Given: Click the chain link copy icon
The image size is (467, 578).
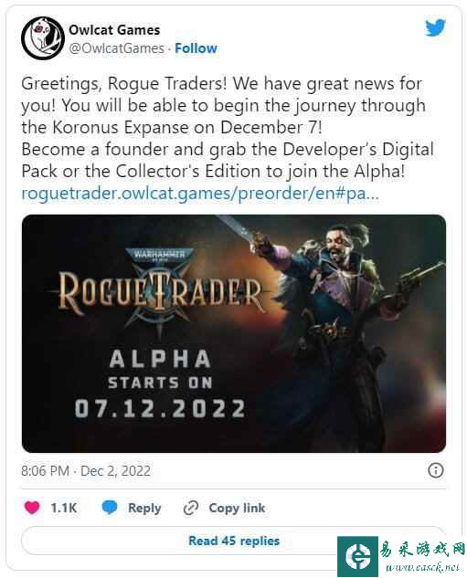Looking at the screenshot, I should (191, 508).
